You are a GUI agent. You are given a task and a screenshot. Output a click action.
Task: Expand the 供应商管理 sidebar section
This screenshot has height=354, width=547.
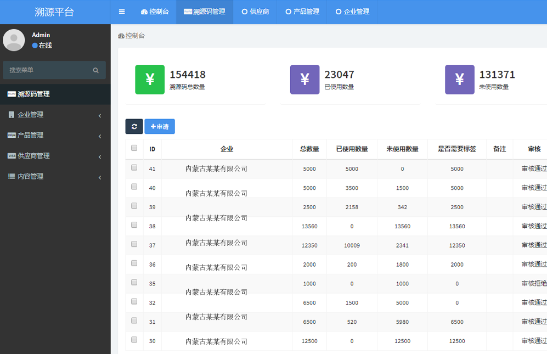pyautogui.click(x=55, y=156)
